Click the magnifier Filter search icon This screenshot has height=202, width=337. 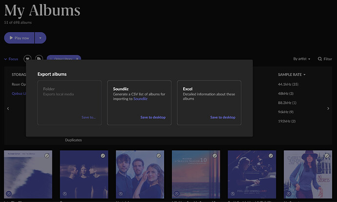[320, 59]
